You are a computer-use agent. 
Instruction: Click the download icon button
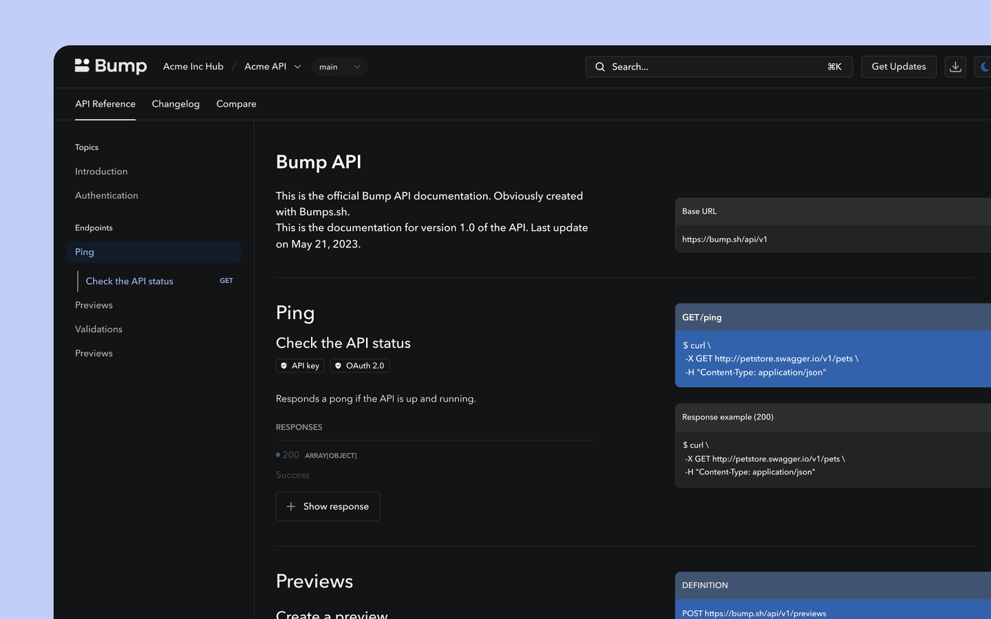955,67
